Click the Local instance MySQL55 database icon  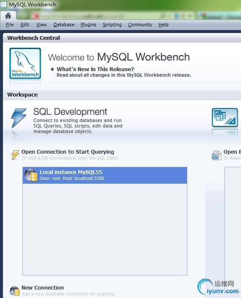tap(31, 175)
